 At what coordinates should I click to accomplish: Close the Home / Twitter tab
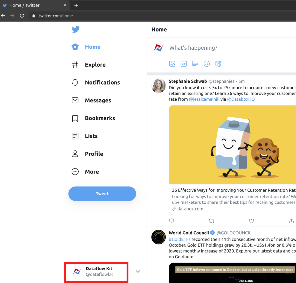[x=65, y=5]
